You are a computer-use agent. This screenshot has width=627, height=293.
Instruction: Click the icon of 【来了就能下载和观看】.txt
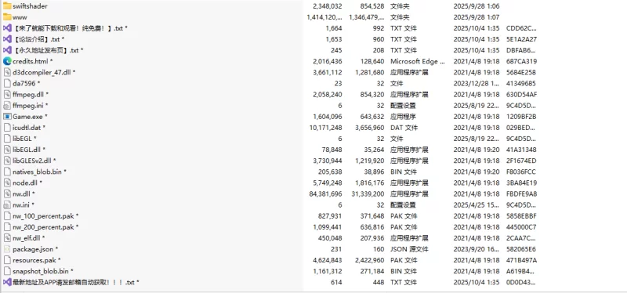tap(7, 28)
